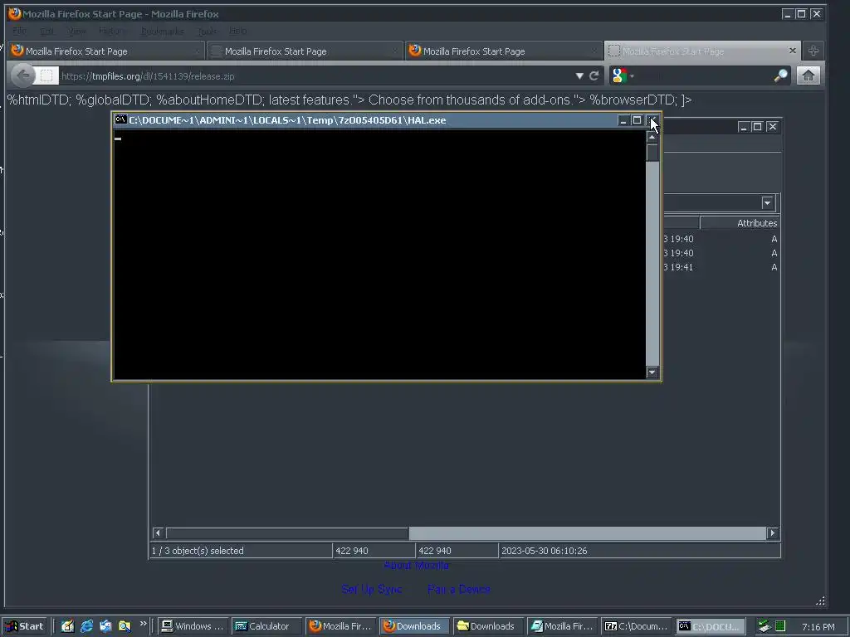Close the 7-Zip window behind the console
This screenshot has height=637, width=850.
773,127
